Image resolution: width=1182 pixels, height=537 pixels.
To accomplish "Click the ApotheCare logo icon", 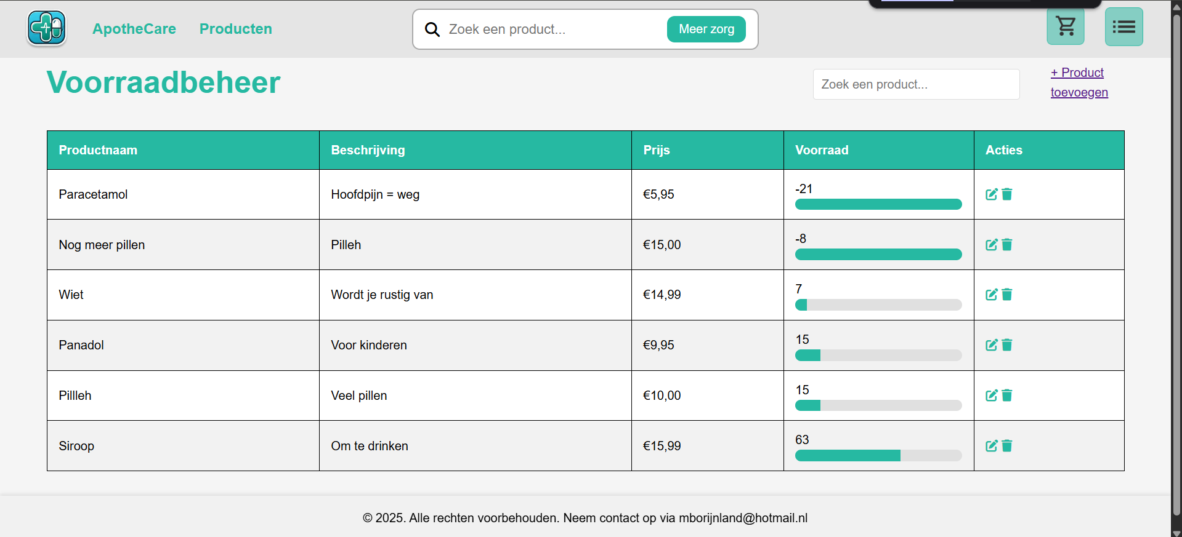I will (x=46, y=28).
